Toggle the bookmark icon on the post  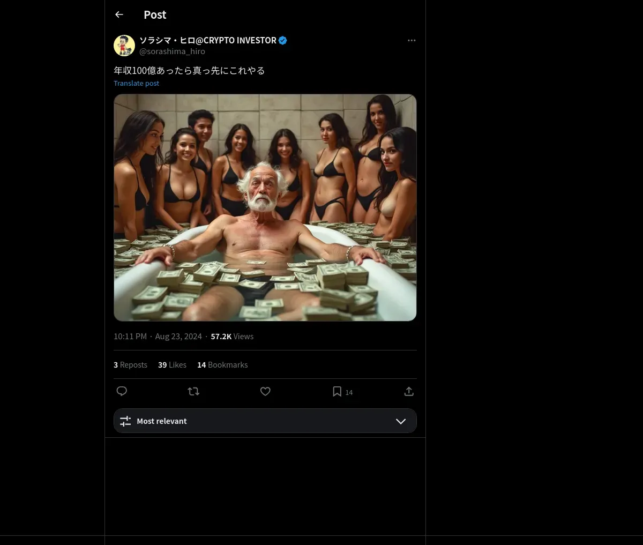tap(337, 392)
